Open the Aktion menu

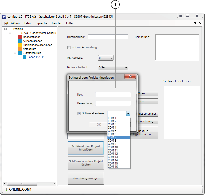pos(15,23)
